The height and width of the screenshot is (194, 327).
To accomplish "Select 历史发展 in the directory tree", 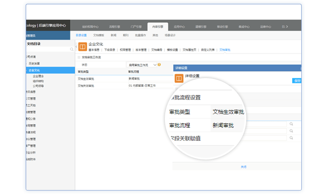I will [x=35, y=63].
